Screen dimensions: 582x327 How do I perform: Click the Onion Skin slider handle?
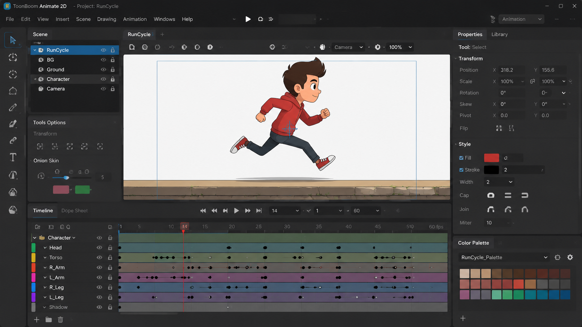(66, 178)
